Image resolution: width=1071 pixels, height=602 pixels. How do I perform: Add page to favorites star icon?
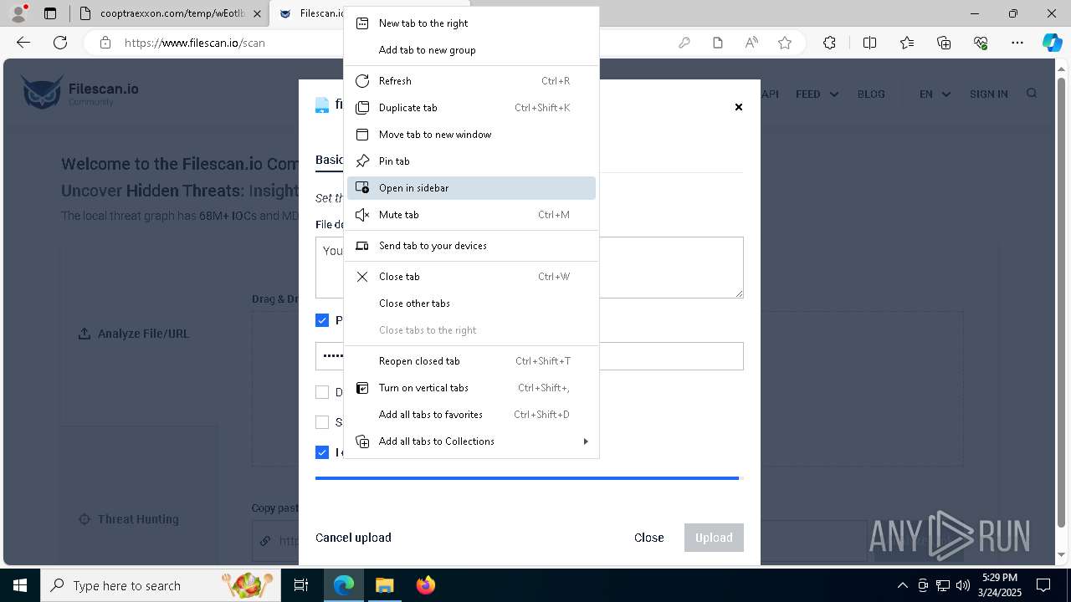pyautogui.click(x=785, y=43)
